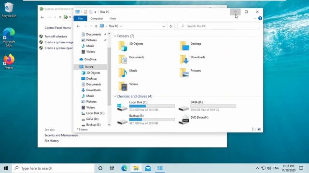Select the Backup (E:) drive
This screenshot has height=173, width=309.
click(x=146, y=120)
